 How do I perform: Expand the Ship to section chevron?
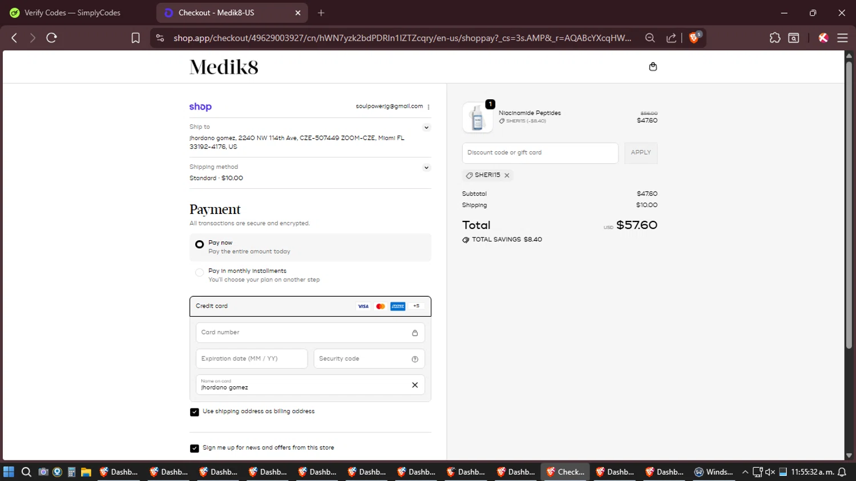pos(426,128)
